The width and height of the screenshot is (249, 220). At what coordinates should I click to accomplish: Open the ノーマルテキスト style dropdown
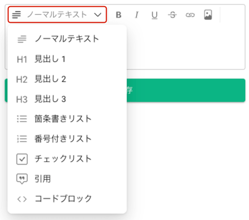coord(57,14)
